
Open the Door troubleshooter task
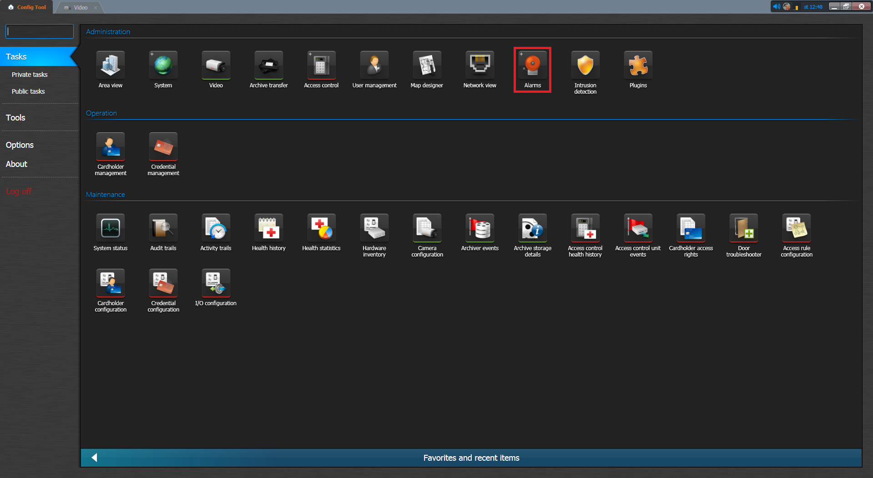click(743, 229)
